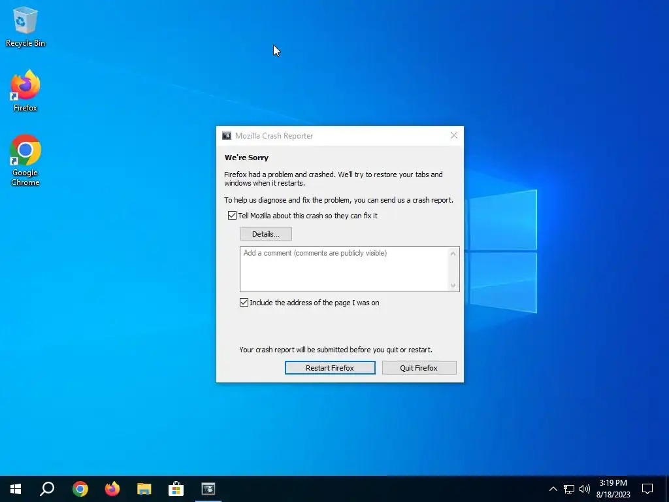Select the Google Chrome desktop shortcut
Viewport: 669px width, 502px height.
[x=25, y=161]
